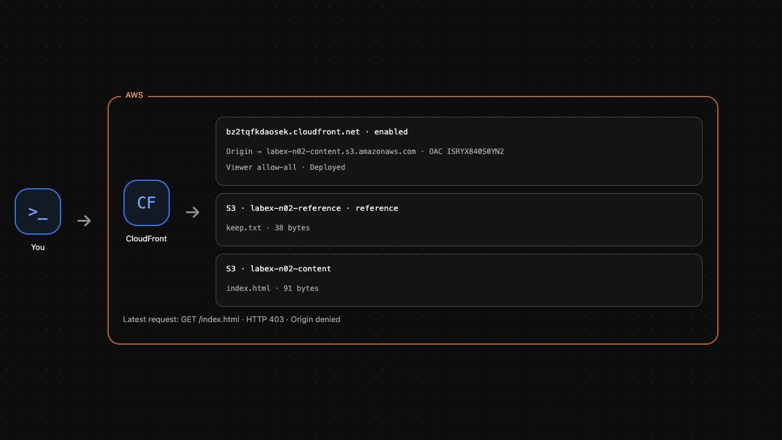Click the index.html 91 bytes file entry
This screenshot has width=782, height=440.
[x=272, y=288]
